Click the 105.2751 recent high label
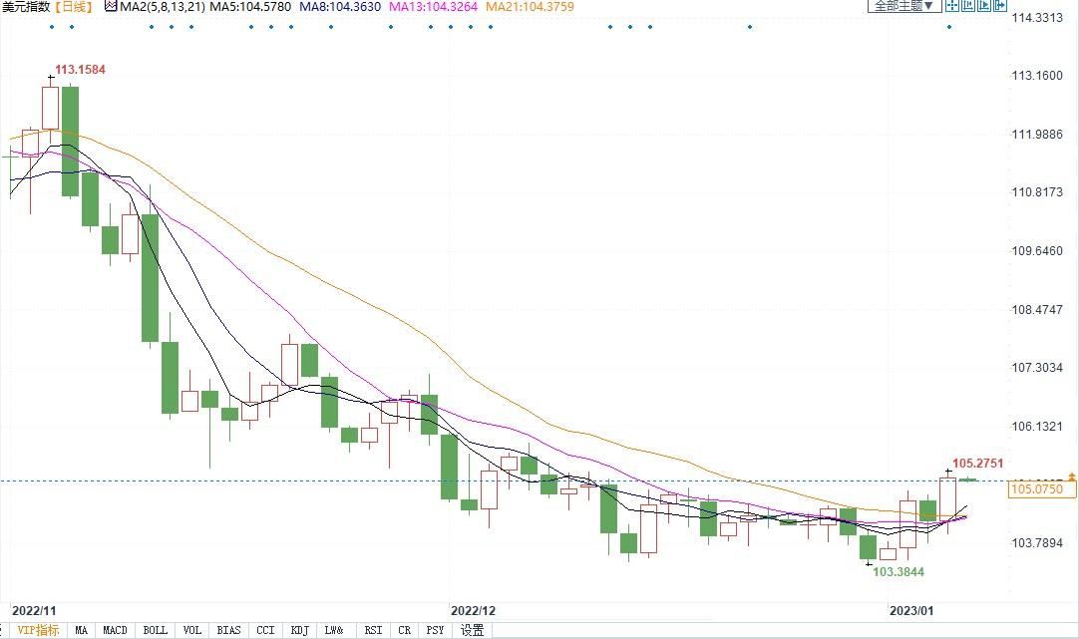The image size is (1079, 639). click(x=977, y=464)
